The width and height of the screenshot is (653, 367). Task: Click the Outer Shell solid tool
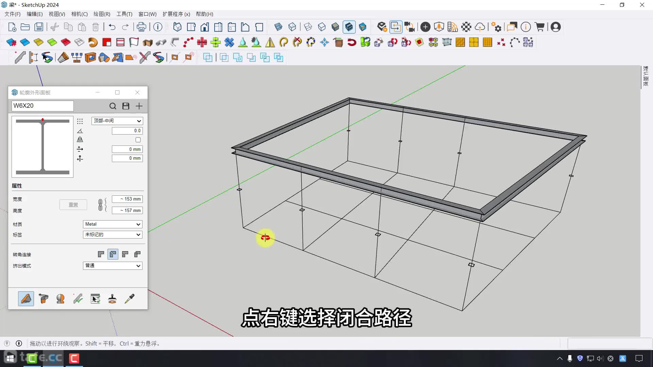pos(207,57)
